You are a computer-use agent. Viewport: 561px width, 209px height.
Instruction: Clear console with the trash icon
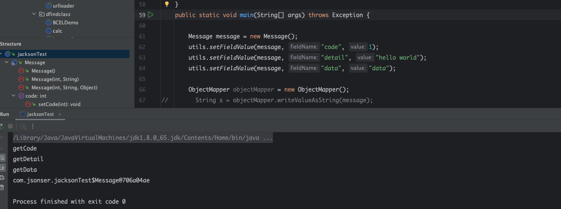pyautogui.click(x=2, y=187)
